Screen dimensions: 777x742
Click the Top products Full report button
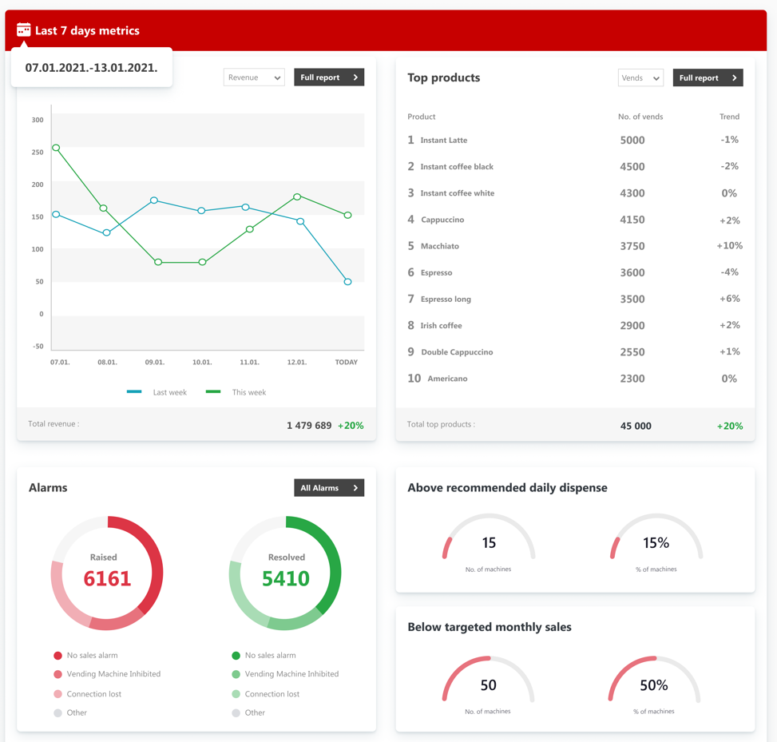point(708,77)
